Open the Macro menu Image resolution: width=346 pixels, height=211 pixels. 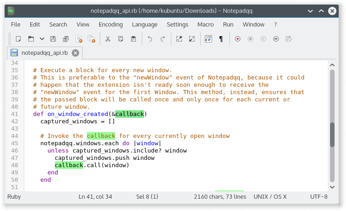pos(205,24)
